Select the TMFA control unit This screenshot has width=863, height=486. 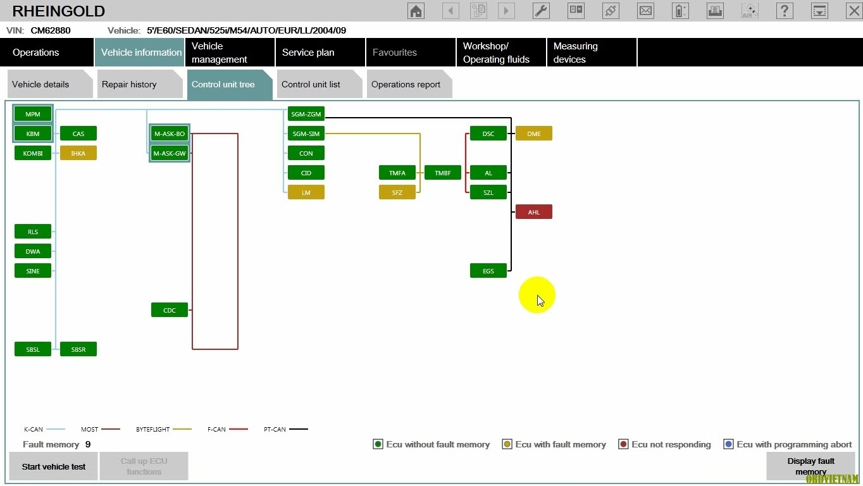click(397, 173)
